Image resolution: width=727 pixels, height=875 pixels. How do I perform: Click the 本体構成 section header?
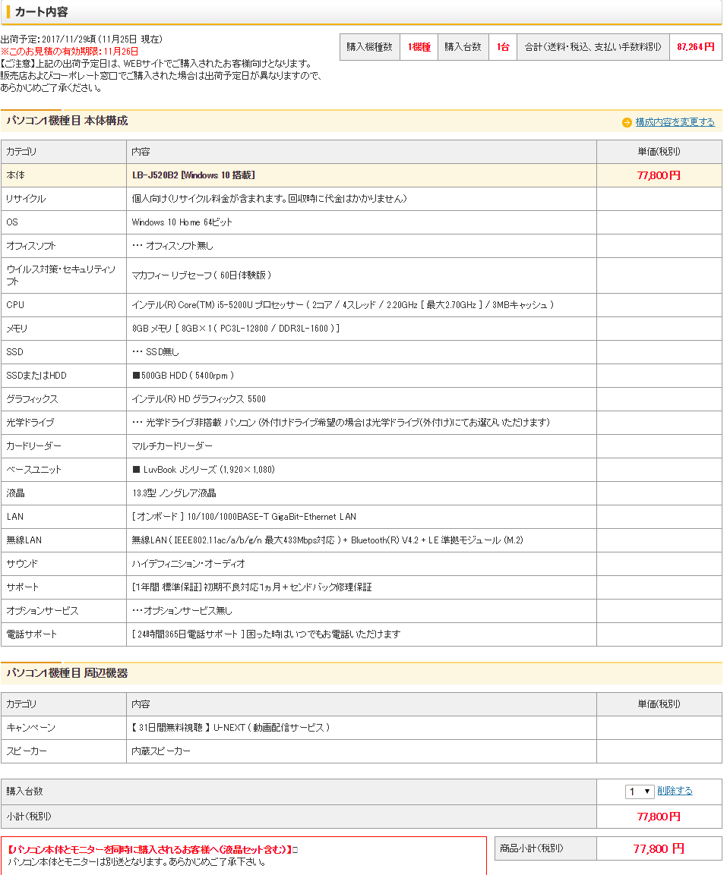click(x=67, y=121)
